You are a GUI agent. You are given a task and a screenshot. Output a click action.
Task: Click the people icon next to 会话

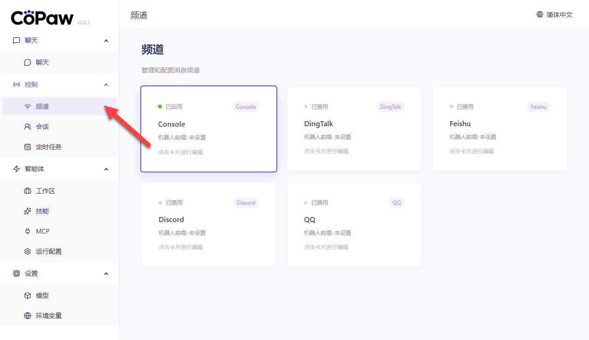[x=28, y=127]
